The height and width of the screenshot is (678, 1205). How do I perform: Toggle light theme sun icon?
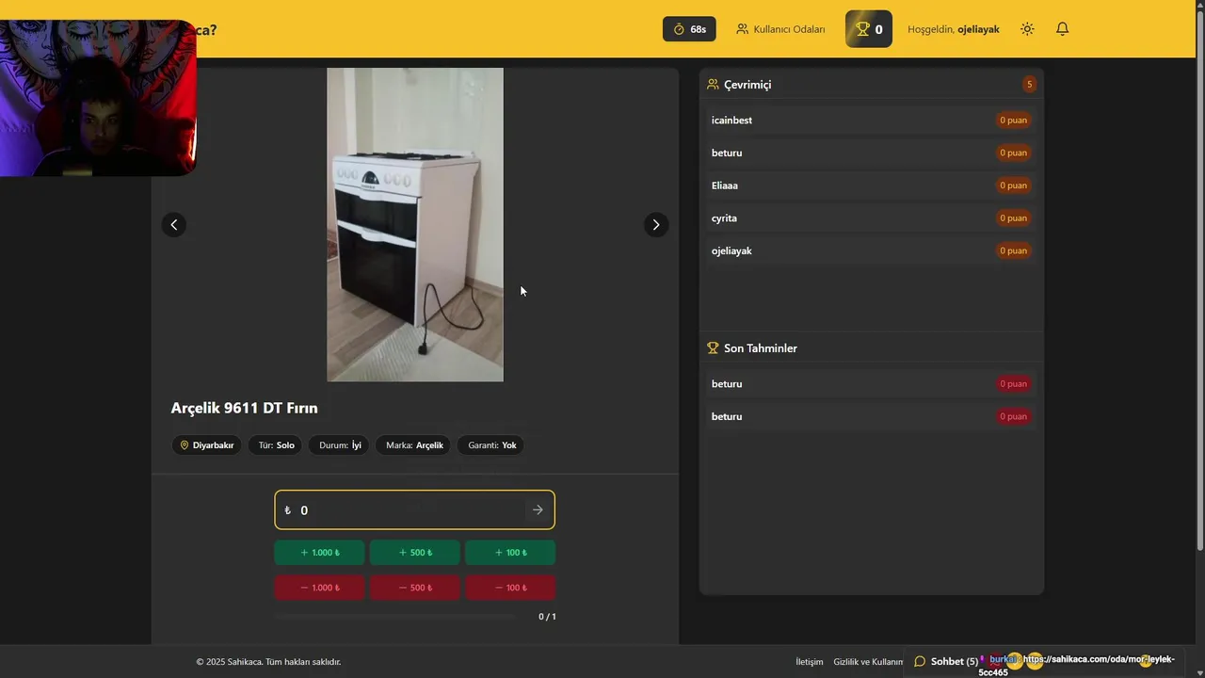tap(1027, 29)
